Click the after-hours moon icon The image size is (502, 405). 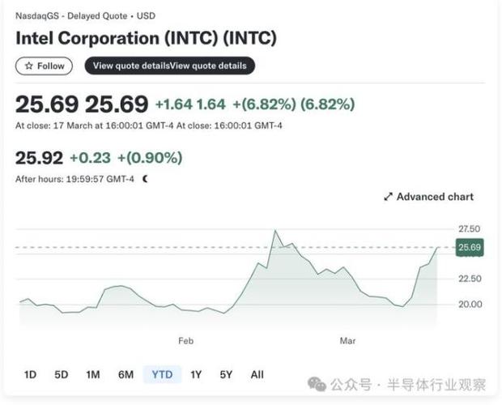pyautogui.click(x=146, y=178)
